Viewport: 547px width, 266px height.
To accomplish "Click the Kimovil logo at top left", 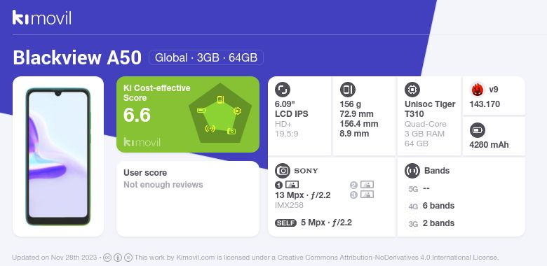I will tap(42, 17).
